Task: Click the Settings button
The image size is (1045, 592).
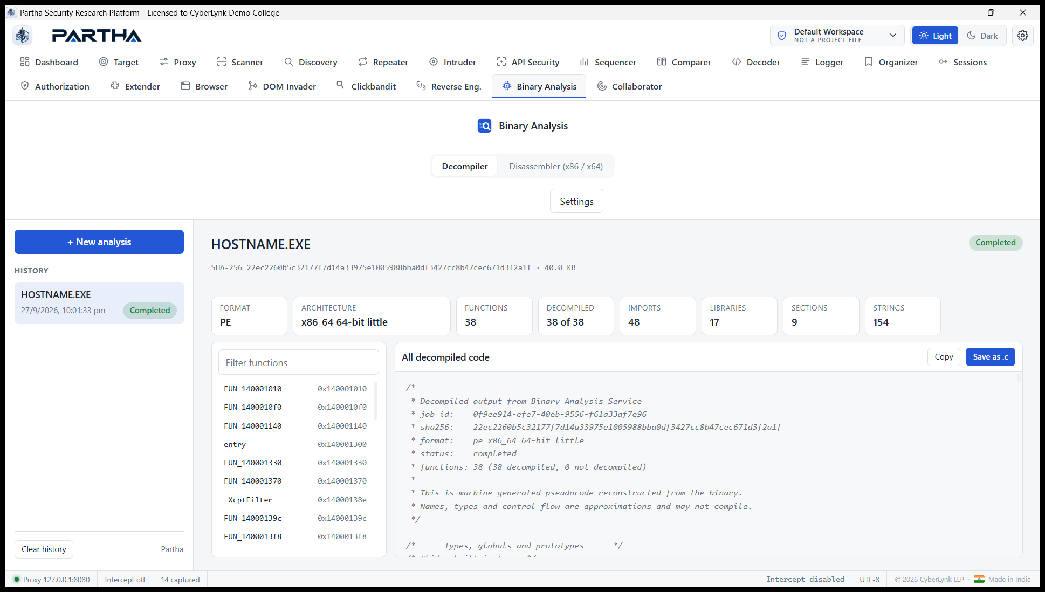Action: point(576,201)
